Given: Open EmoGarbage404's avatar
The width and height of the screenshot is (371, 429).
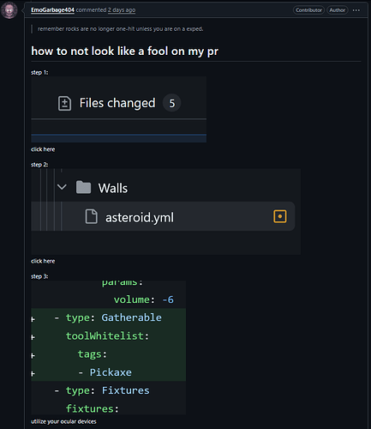Looking at the screenshot, I should point(9,10).
